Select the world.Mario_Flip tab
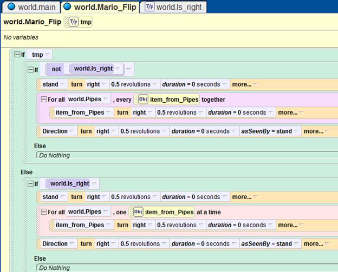This screenshot has height=272, width=338. pos(100,7)
